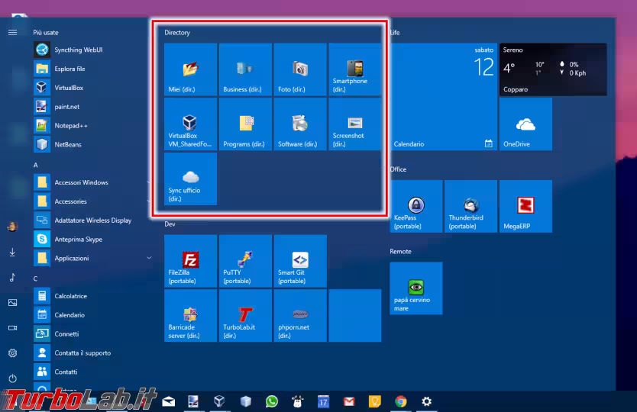This screenshot has height=412, width=637.
Task: Open the Sync ufficio (dir.) tile
Action: click(190, 179)
